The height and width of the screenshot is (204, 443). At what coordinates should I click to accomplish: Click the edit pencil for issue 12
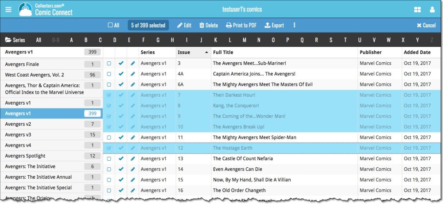(133, 148)
